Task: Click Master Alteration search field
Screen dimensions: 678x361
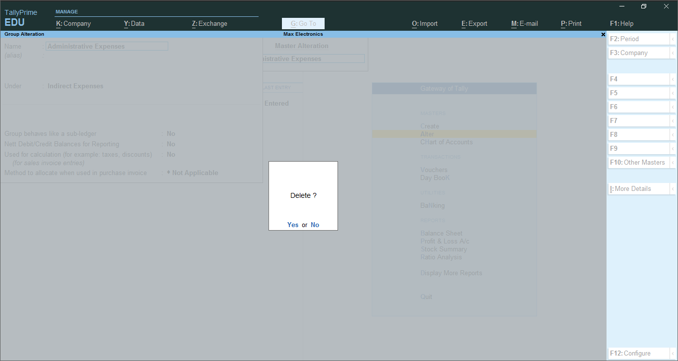Action: (314, 59)
